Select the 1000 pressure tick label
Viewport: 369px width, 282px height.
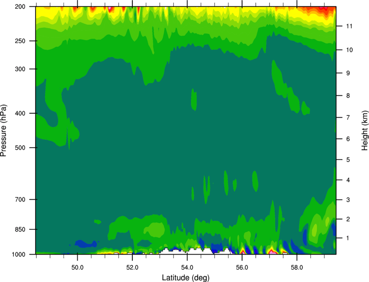19,255
